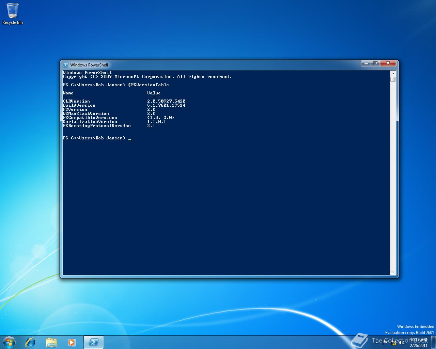Open the network warning tray icon
Screen dimensions: 436x349
click(393, 343)
